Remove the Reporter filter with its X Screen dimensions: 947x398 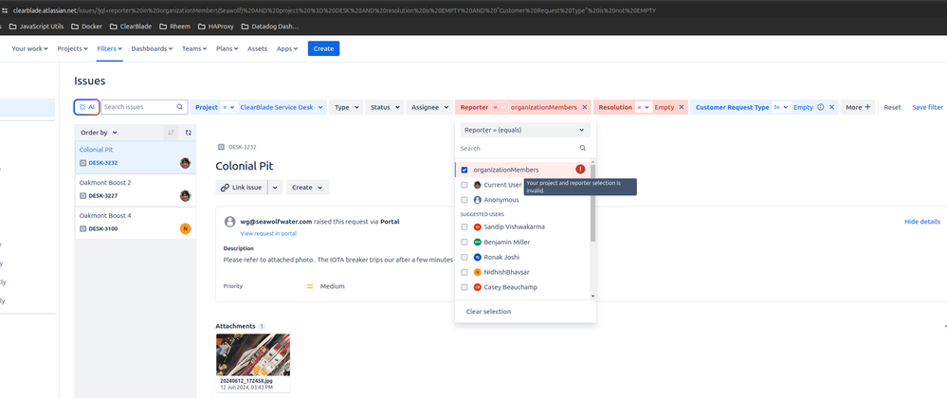coord(584,107)
